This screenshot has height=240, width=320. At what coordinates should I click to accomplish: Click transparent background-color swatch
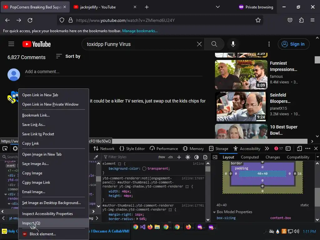point(144,168)
